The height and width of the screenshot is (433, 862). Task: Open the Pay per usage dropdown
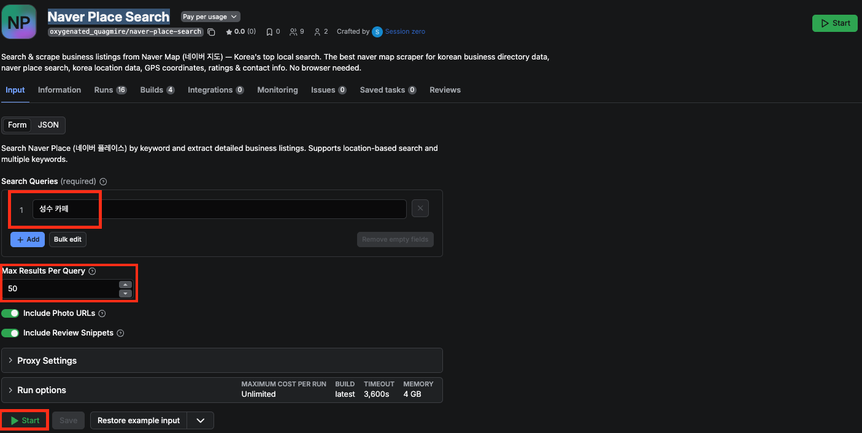210,17
